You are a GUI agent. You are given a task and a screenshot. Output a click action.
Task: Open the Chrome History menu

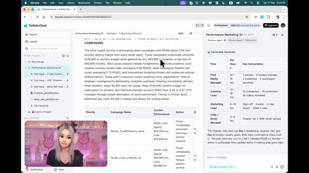click(70, 3)
